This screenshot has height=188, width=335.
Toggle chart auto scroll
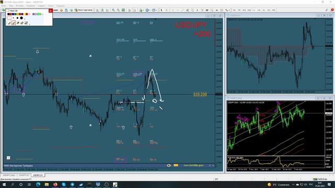129,10
